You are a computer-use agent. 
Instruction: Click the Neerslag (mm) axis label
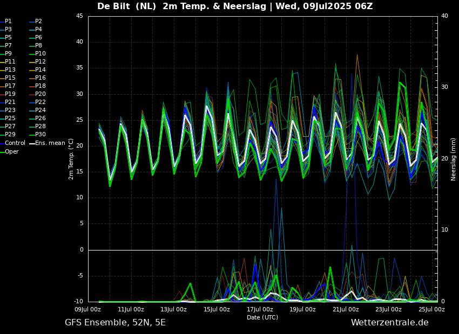(454, 159)
